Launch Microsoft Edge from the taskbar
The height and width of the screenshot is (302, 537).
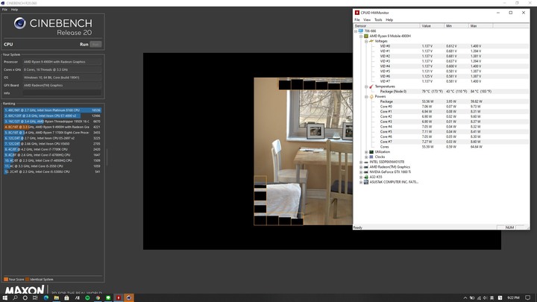46,298
